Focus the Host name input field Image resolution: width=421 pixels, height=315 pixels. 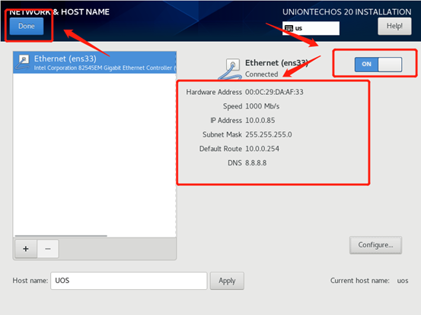[x=129, y=281]
